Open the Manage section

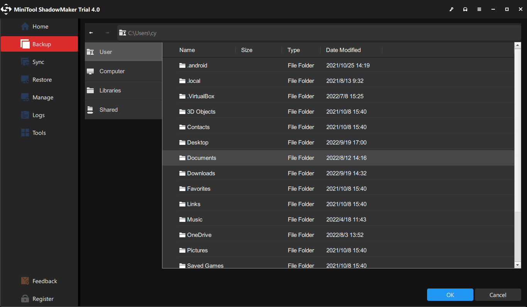coord(25,97)
